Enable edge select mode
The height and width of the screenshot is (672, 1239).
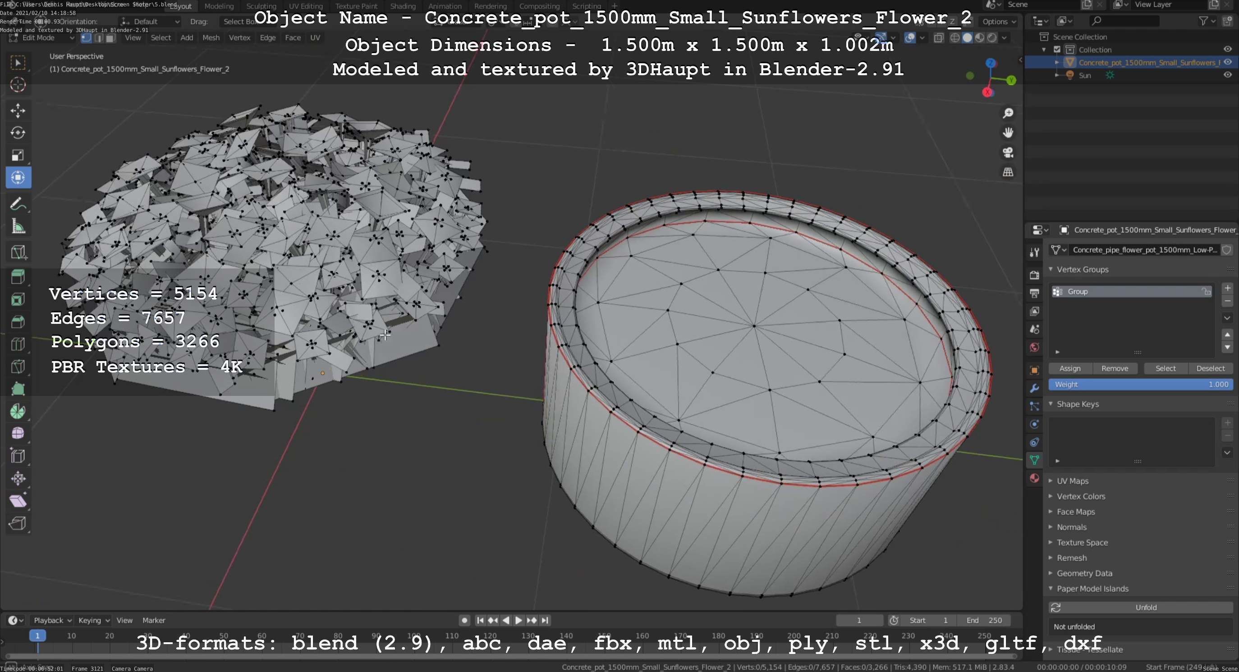pyautogui.click(x=99, y=38)
